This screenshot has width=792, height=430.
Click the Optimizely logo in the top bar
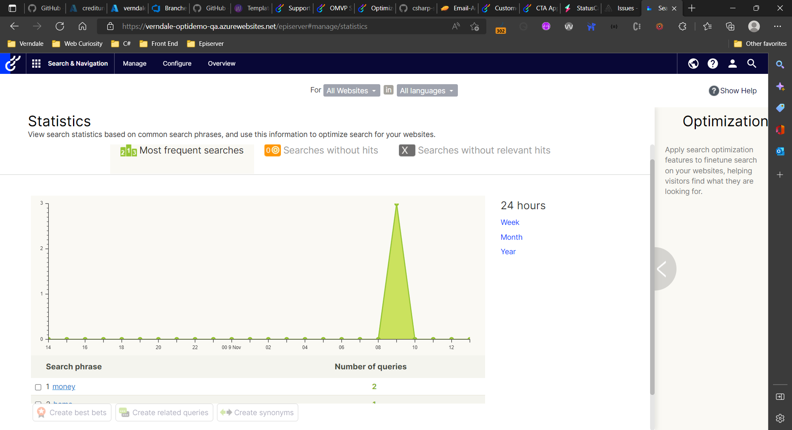coord(12,63)
